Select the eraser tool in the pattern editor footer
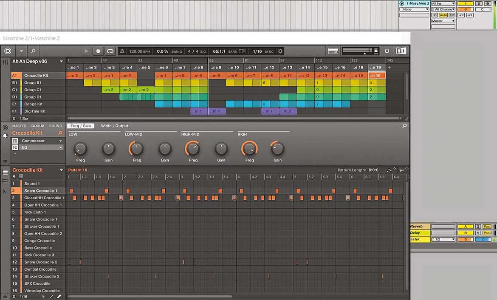The image size is (497, 300). [59, 297]
